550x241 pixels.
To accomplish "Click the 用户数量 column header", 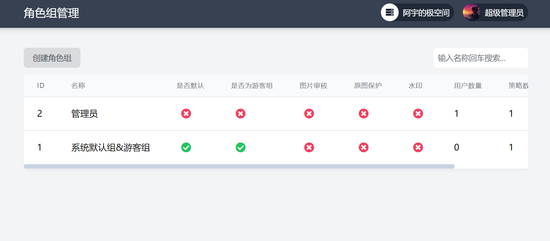I will pos(468,86).
